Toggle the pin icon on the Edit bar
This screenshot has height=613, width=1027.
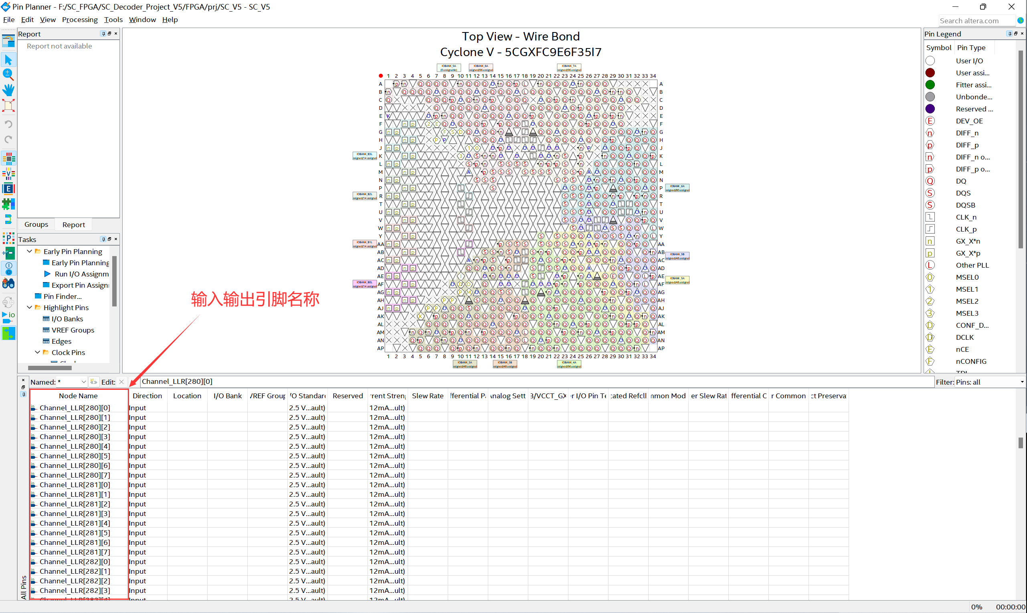(x=23, y=395)
